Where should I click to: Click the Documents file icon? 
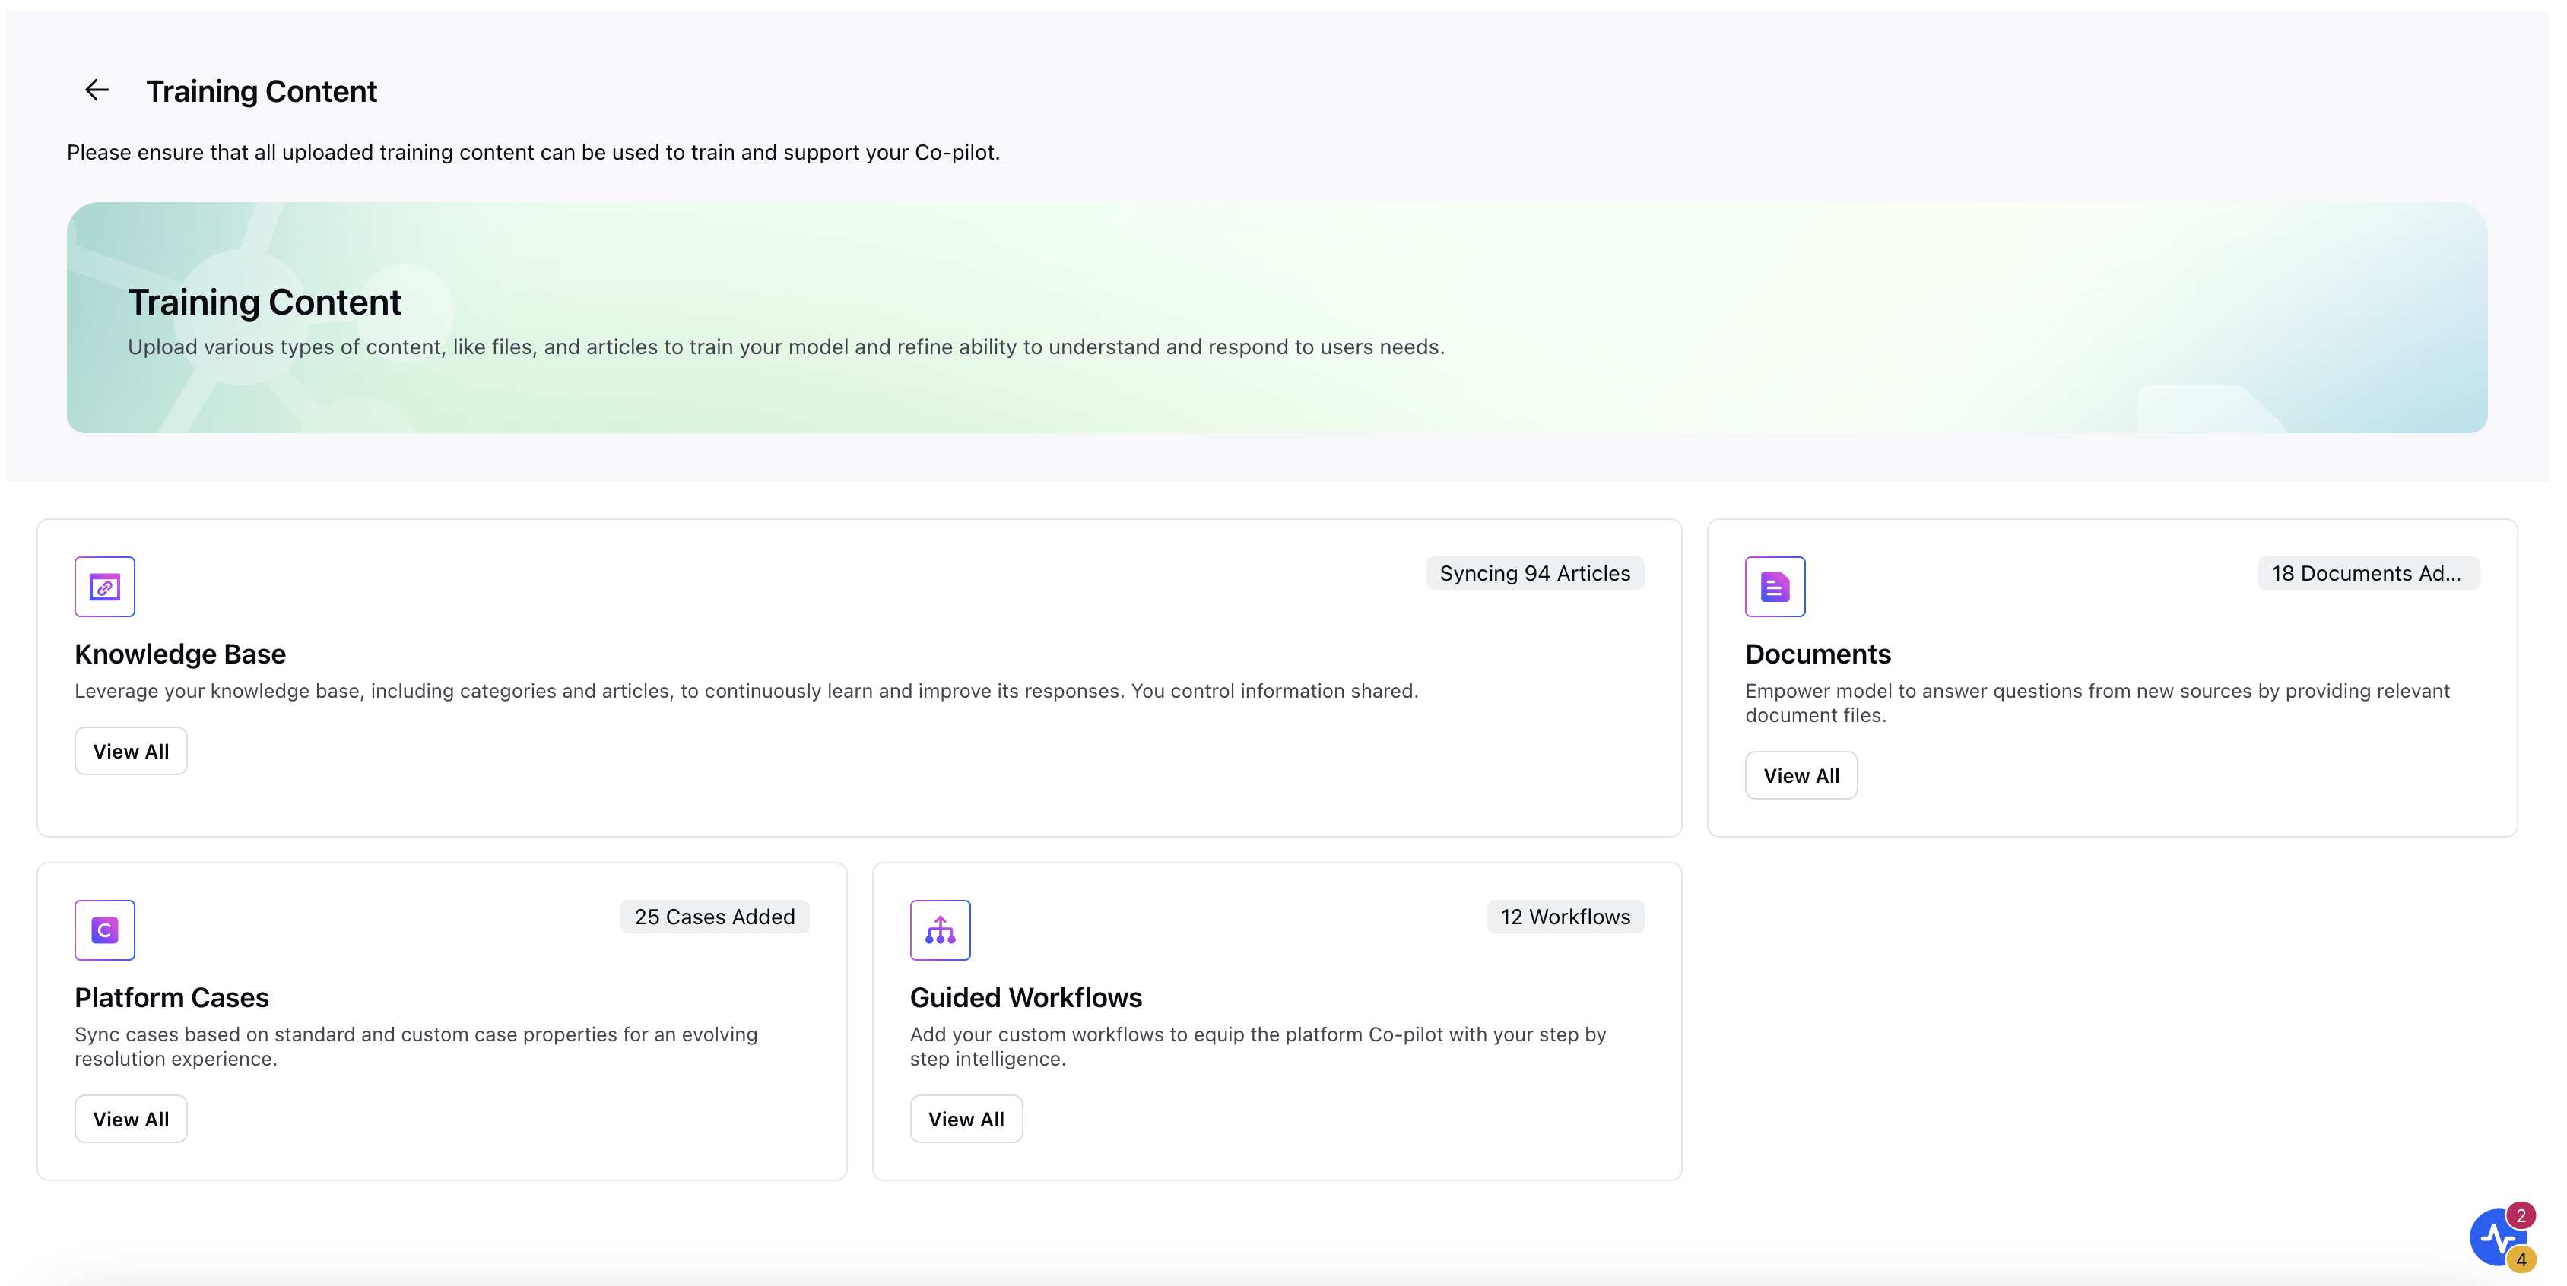tap(1775, 587)
